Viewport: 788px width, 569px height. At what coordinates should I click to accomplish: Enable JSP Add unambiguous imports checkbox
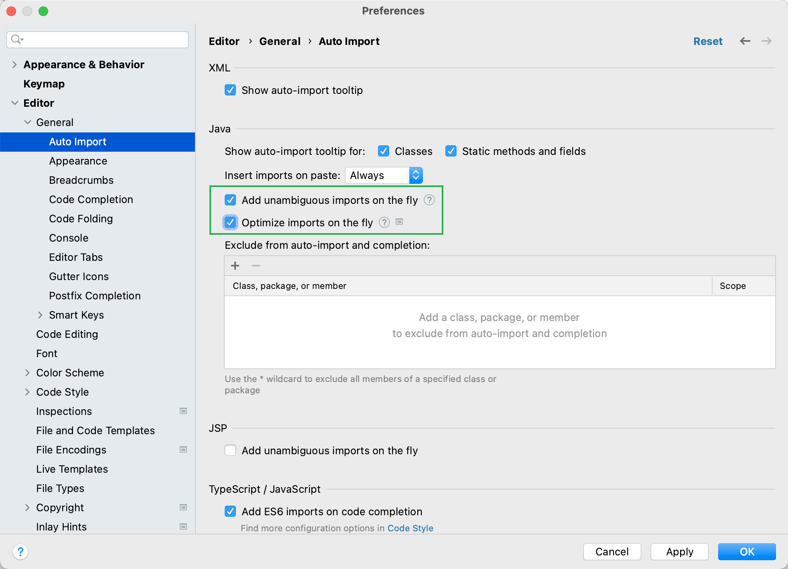pos(230,450)
